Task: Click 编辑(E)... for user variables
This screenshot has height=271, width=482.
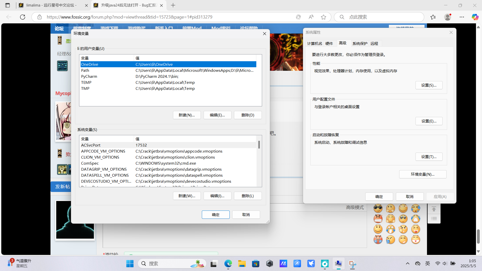Action: 217,115
